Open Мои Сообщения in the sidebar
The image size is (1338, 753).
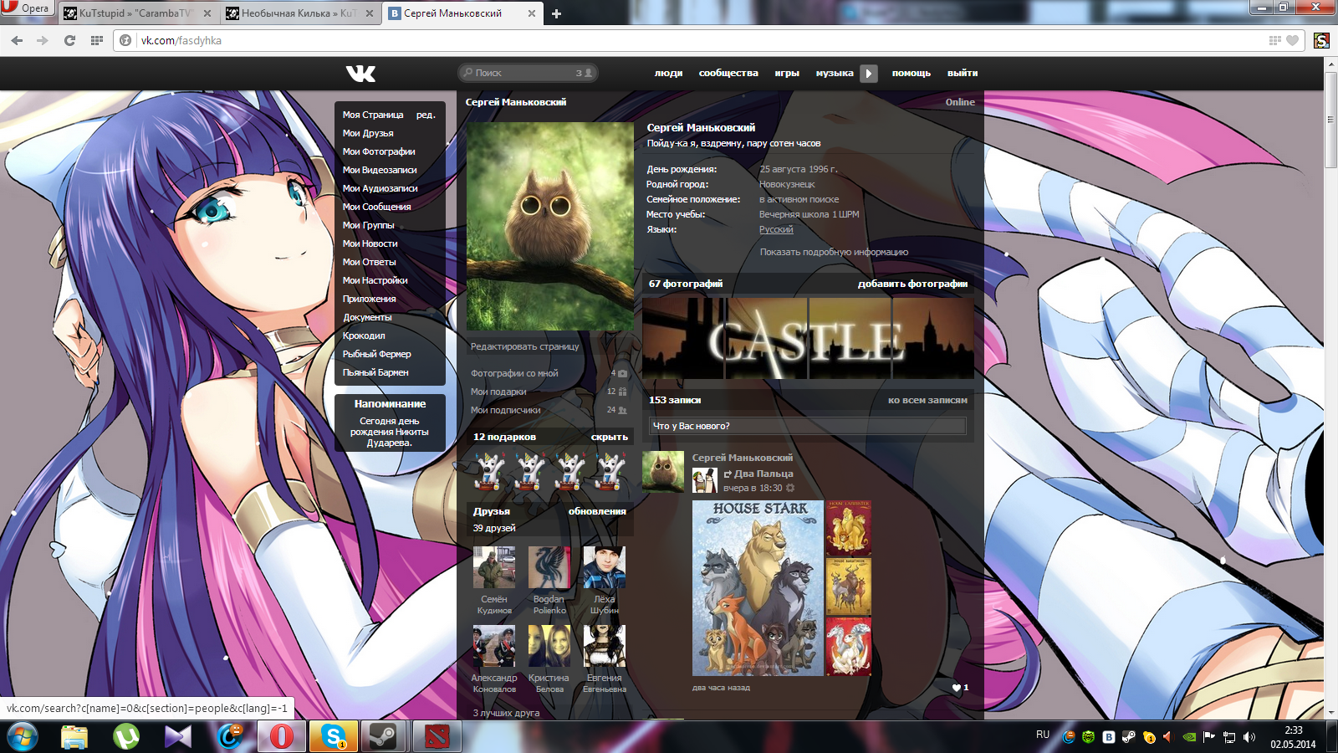coord(377,207)
